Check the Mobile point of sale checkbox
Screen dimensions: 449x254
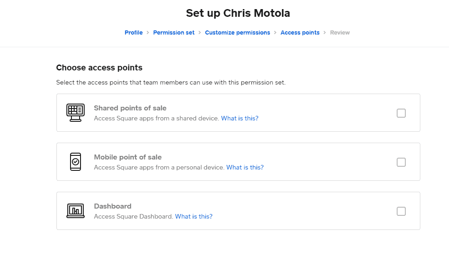(401, 162)
